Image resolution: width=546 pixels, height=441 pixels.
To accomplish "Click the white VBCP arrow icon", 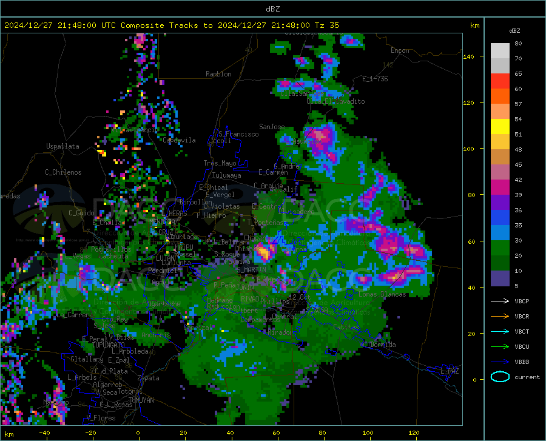I will pos(500,301).
